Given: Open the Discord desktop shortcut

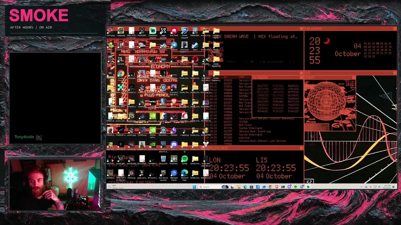Looking at the screenshot, I should pos(174,145).
